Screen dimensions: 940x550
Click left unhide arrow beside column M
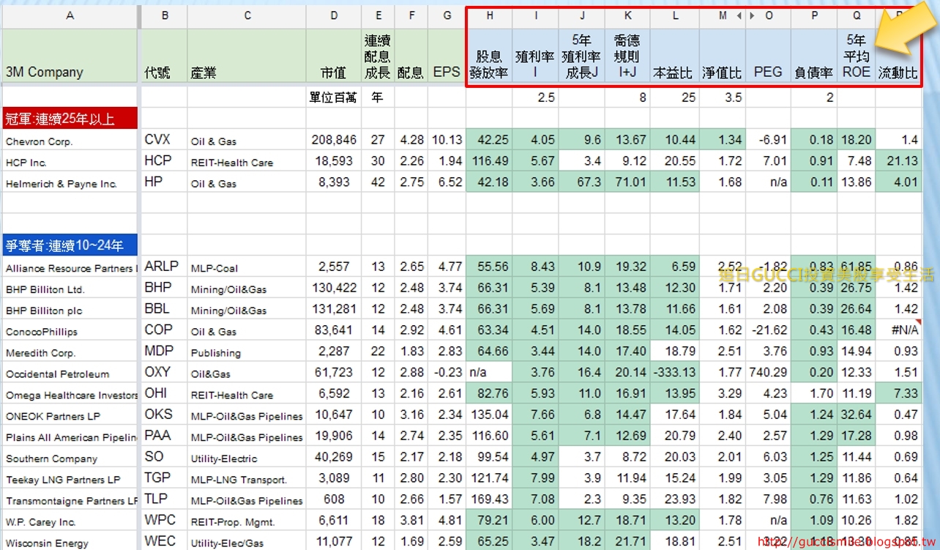[x=739, y=15]
